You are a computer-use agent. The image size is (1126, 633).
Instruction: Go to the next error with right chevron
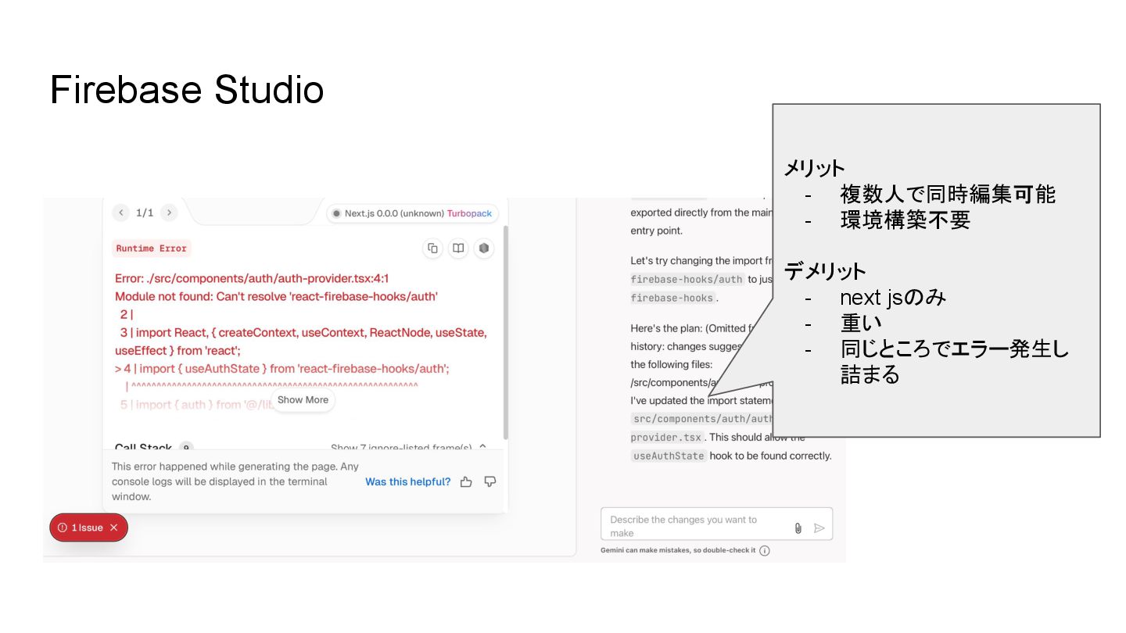click(169, 213)
